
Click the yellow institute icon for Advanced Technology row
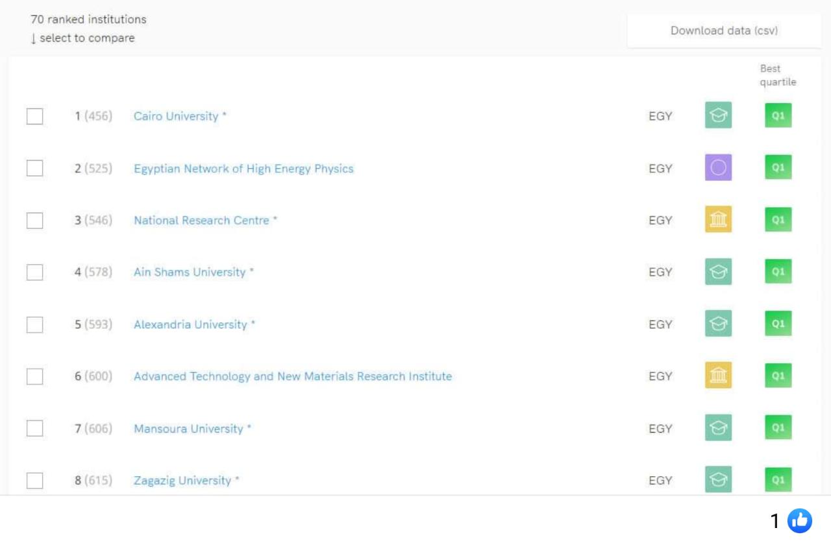pyautogui.click(x=718, y=376)
